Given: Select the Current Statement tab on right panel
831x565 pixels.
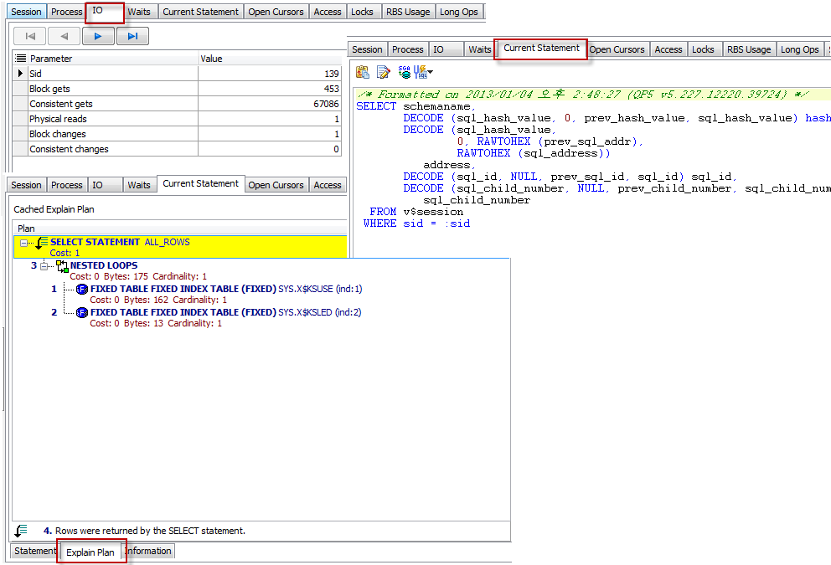Looking at the screenshot, I should point(541,49).
